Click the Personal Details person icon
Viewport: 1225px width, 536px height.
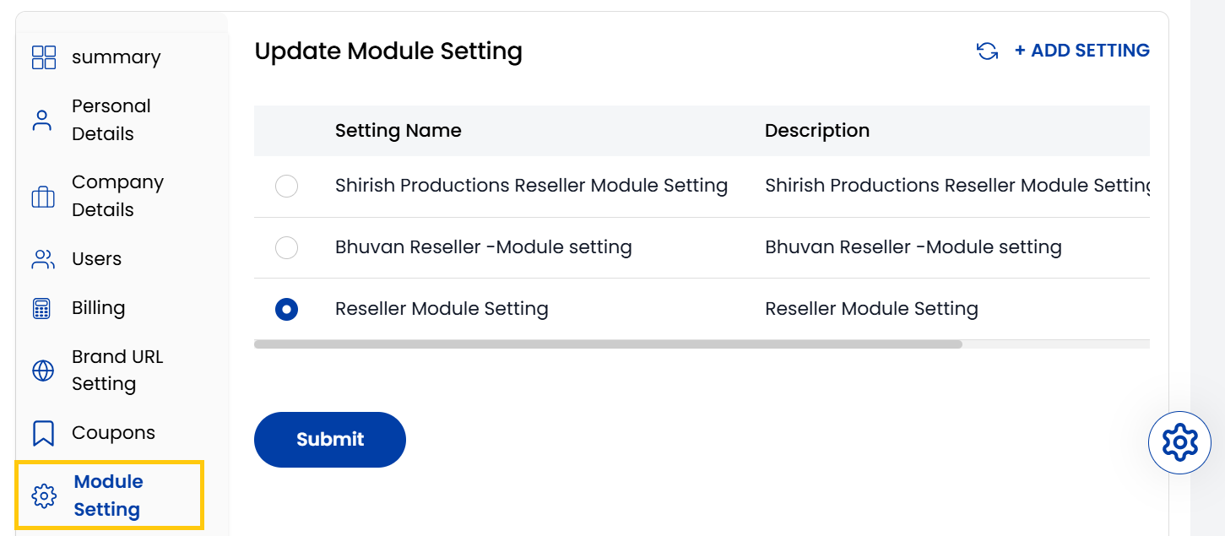[43, 119]
